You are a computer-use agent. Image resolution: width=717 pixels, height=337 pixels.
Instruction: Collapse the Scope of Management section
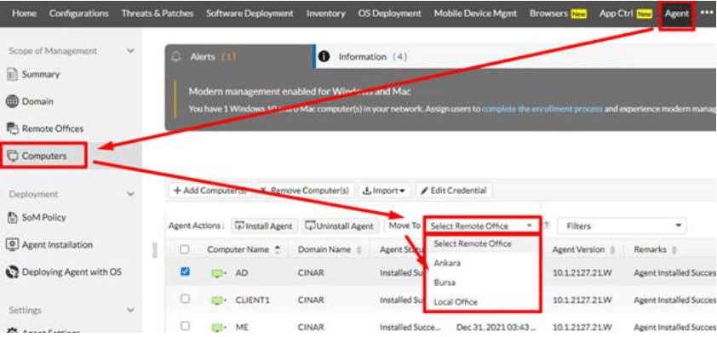131,51
